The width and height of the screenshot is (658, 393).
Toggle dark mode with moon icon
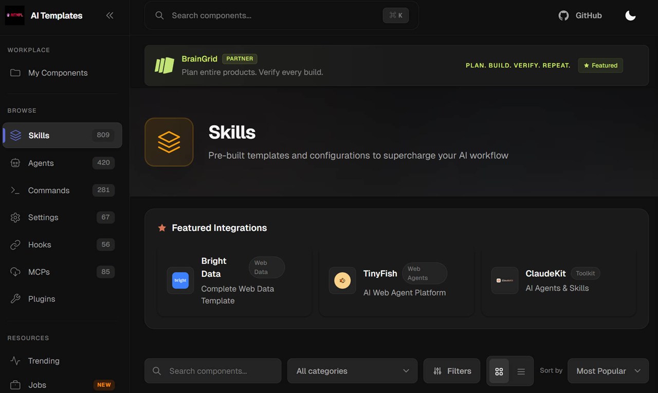[630, 15]
